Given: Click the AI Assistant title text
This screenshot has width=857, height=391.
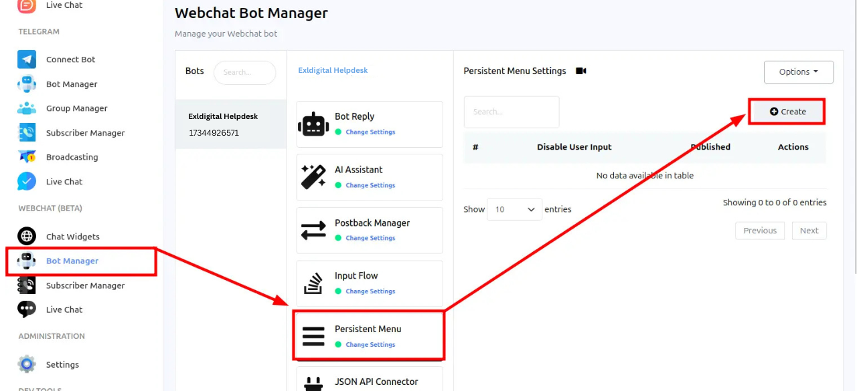Looking at the screenshot, I should click(359, 170).
